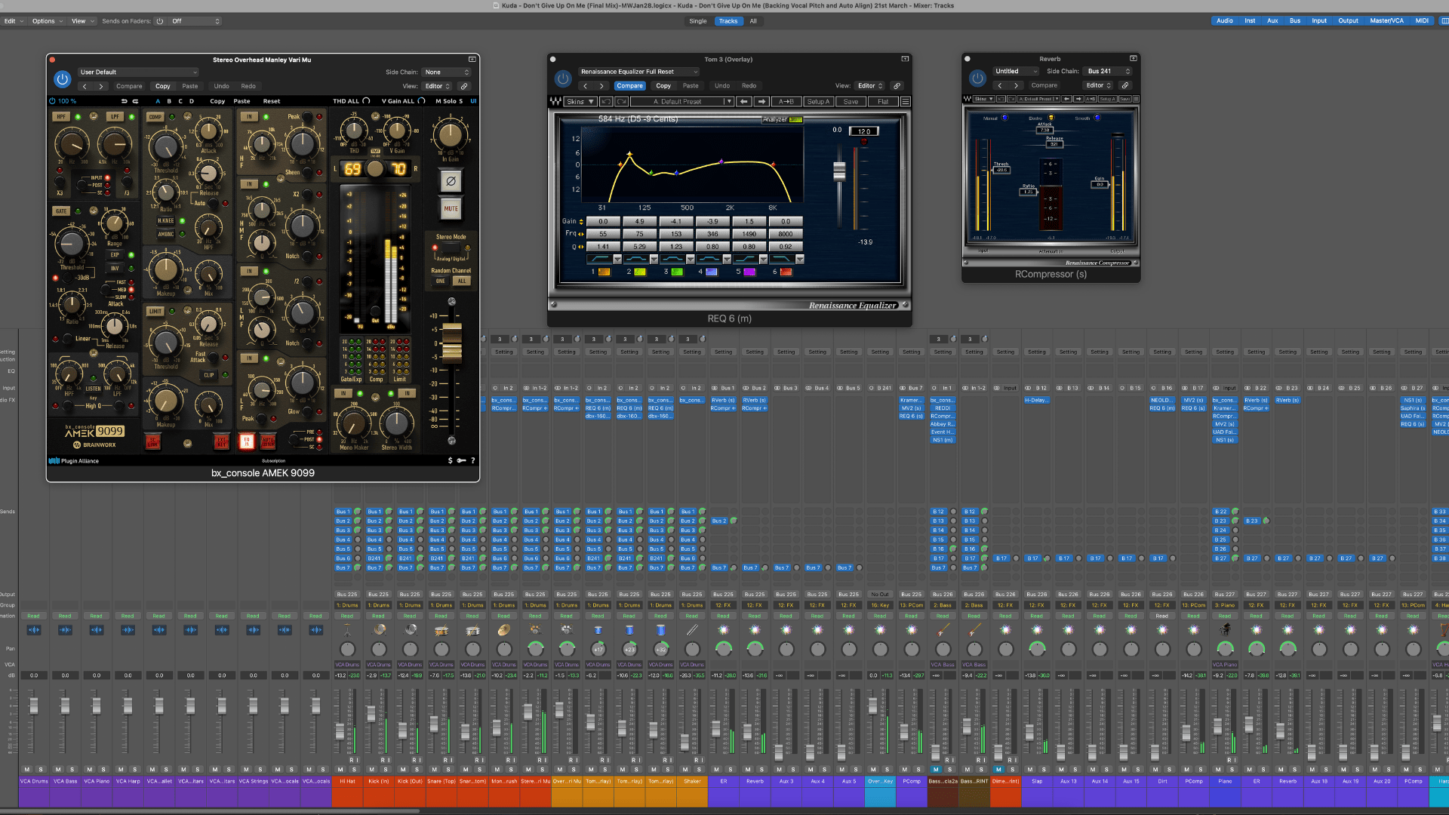The width and height of the screenshot is (1449, 815).
Task: Open Sends on Faders Off dropdown
Action: (x=195, y=21)
